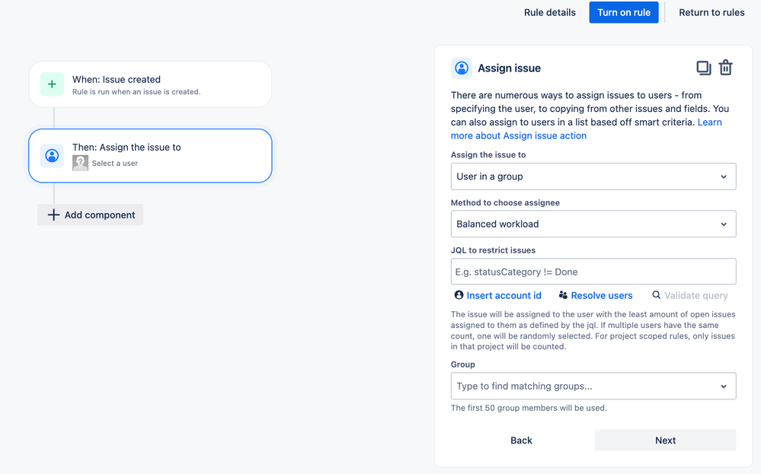
Task: Delete the component with the trash icon
Action: pyautogui.click(x=725, y=68)
